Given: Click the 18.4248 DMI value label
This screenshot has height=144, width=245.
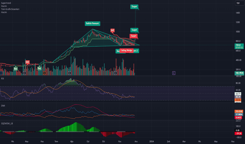Looking at the screenshot, I should 239,111.
